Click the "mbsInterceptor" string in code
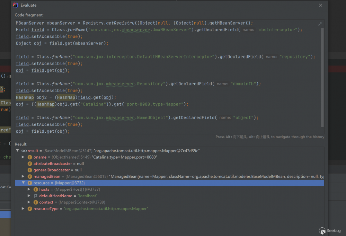 (x=276, y=29)
